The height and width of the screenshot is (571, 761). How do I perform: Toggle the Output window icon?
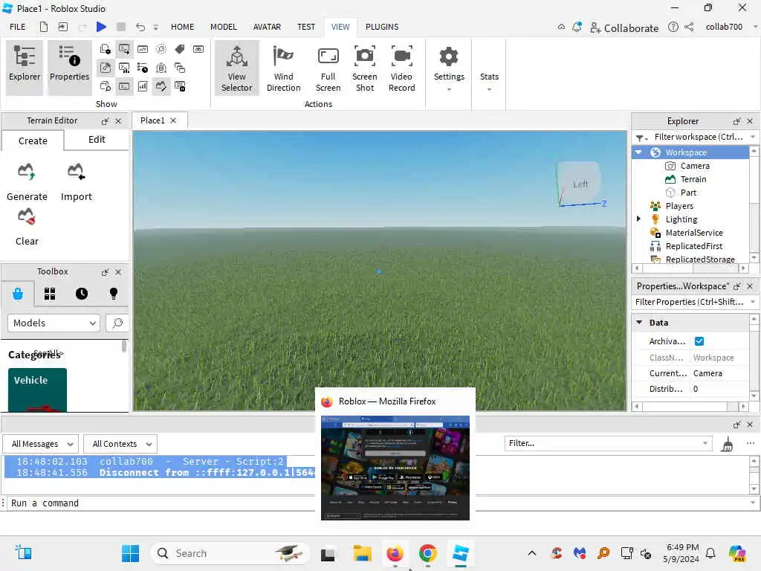coord(124,49)
